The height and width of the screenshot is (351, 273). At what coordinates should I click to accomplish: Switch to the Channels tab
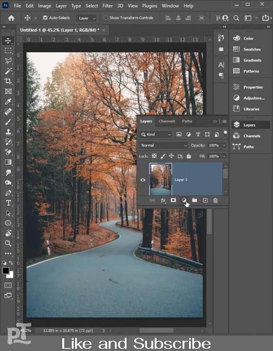(x=167, y=121)
